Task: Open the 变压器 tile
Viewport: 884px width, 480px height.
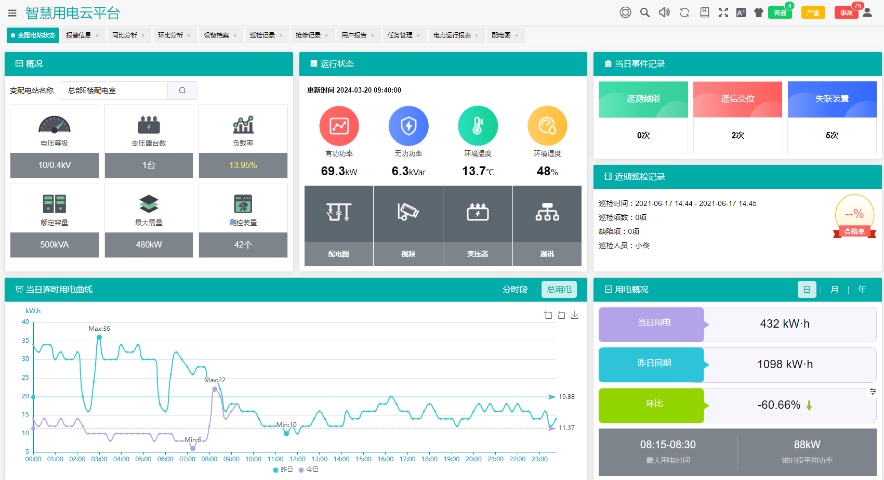Action: click(x=478, y=226)
